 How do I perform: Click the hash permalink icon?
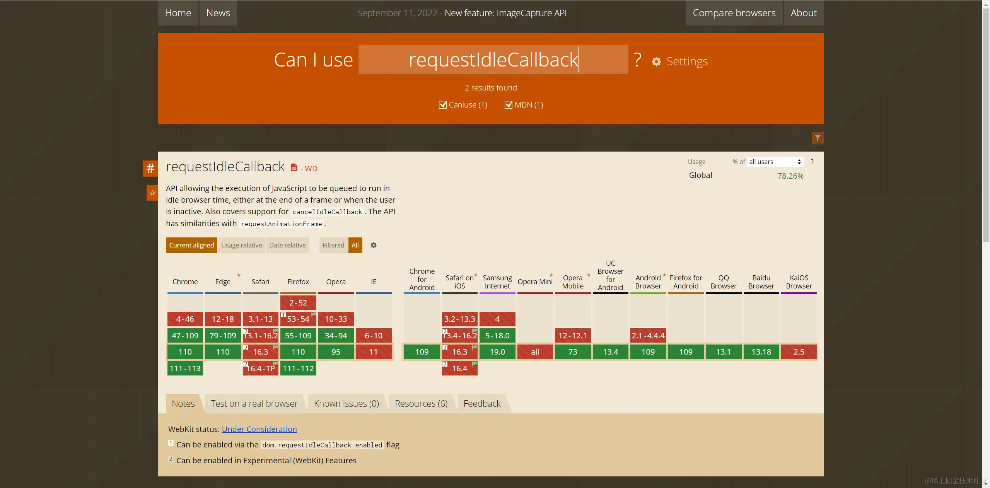point(150,168)
